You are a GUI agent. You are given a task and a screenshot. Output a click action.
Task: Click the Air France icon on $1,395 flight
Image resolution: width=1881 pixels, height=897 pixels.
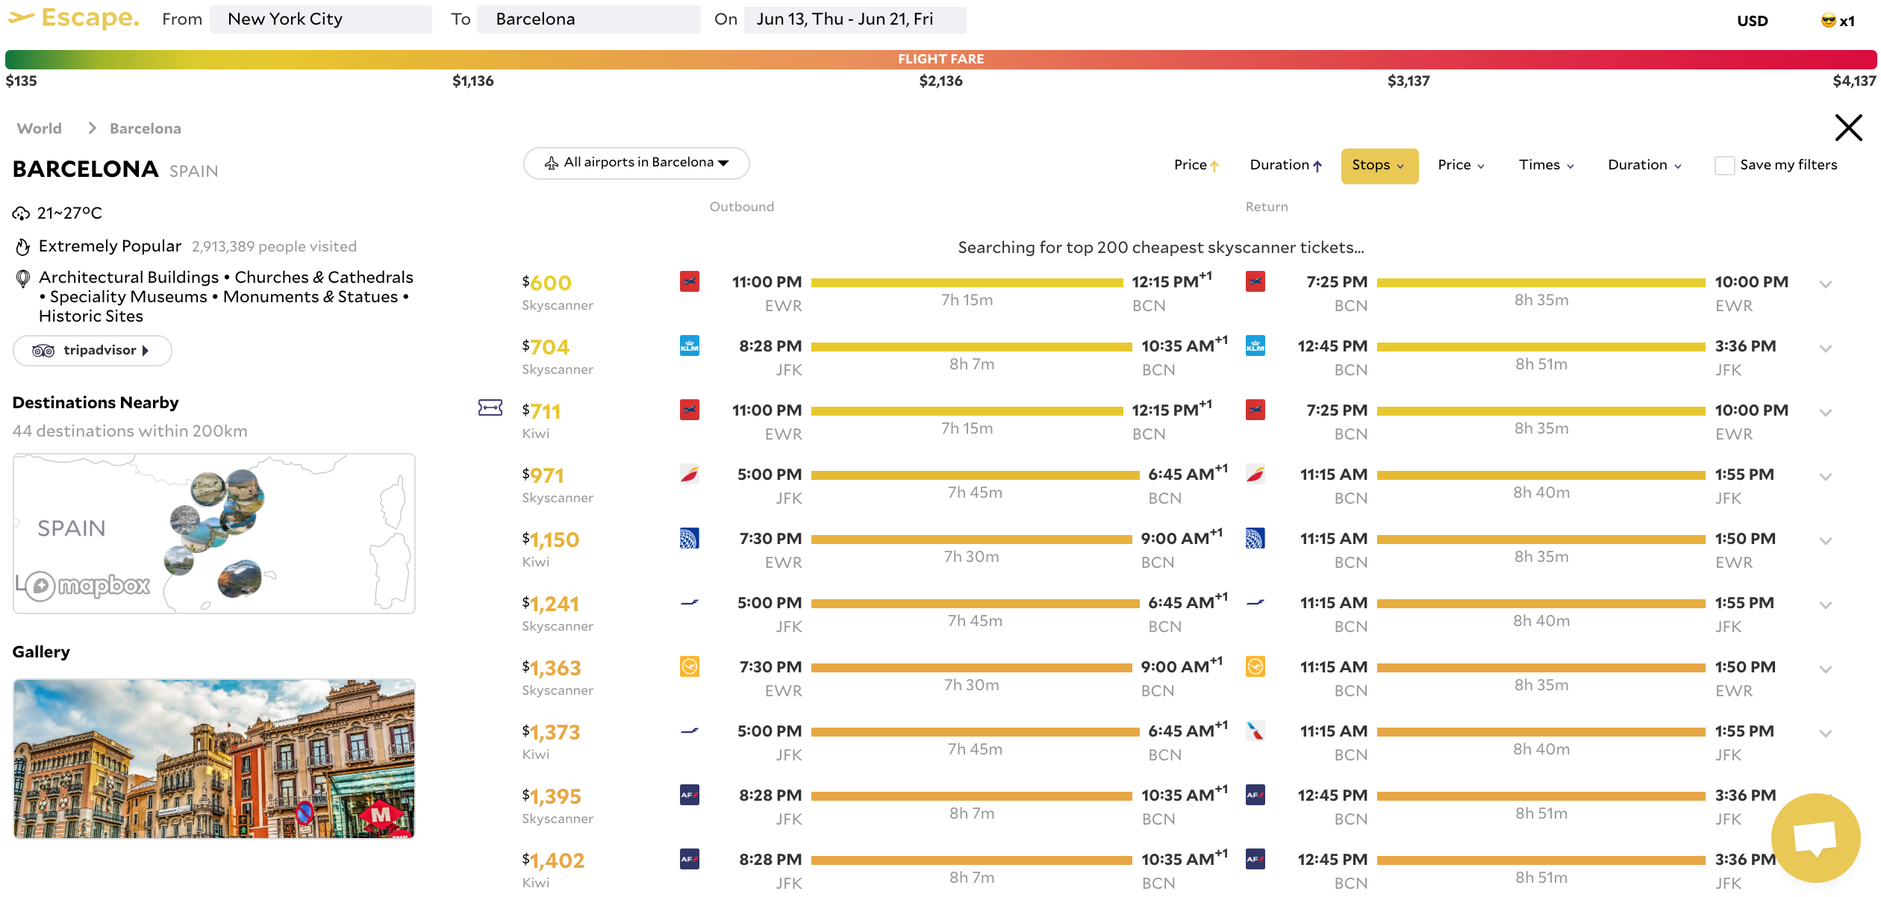point(689,795)
